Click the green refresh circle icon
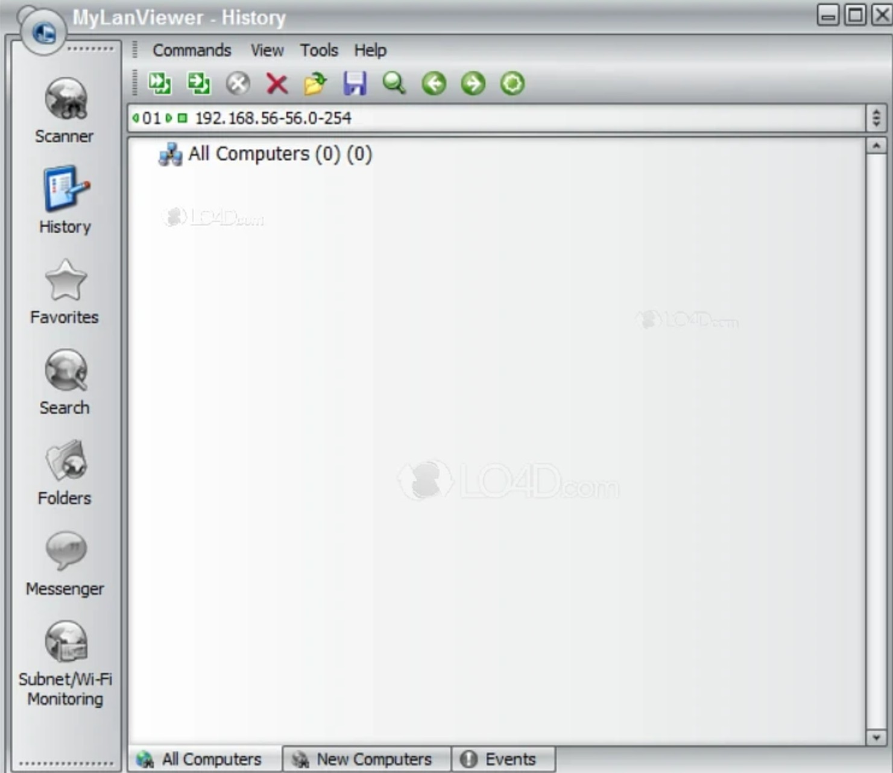893x773 pixels. pos(513,83)
